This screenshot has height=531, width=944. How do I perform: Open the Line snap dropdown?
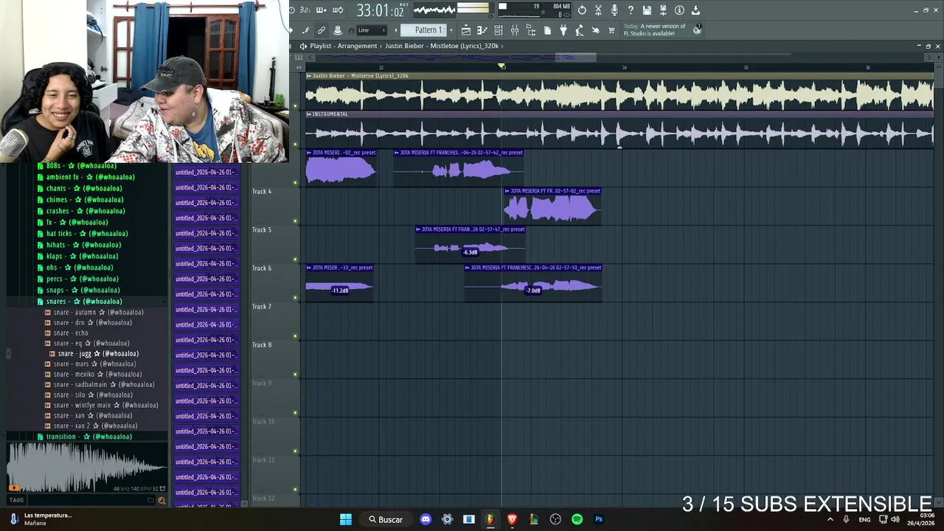[x=372, y=30]
